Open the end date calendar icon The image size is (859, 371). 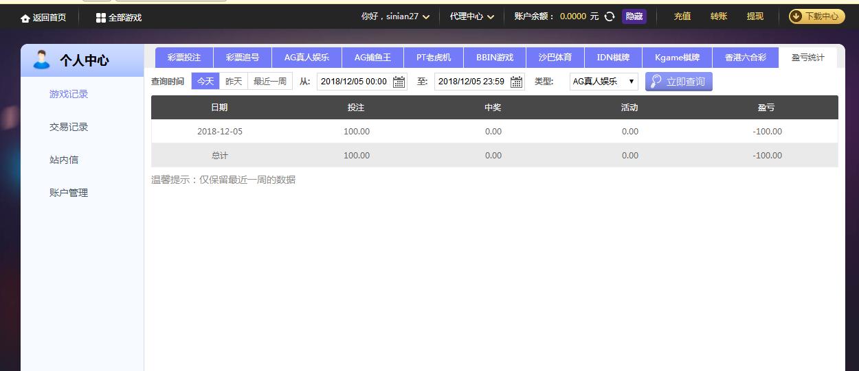(516, 82)
